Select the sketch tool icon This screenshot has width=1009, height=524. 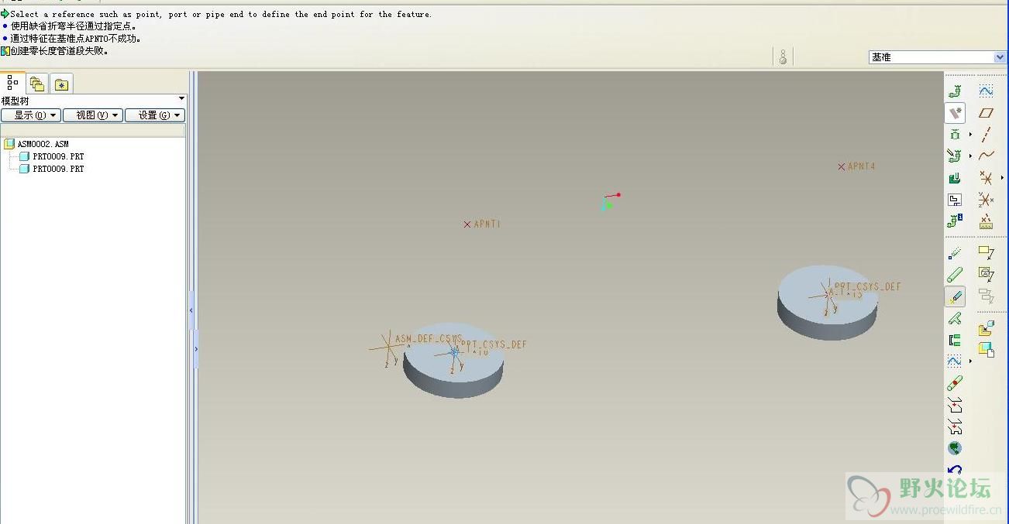(x=986, y=91)
